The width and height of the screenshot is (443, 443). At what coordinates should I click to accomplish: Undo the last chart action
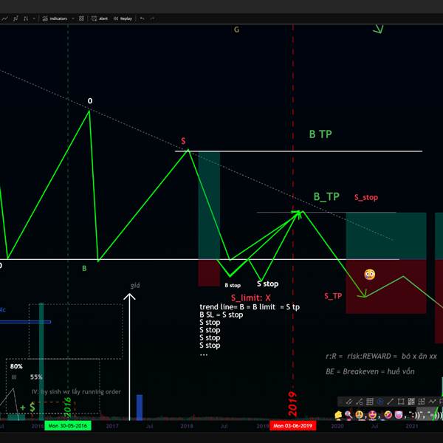point(142,18)
